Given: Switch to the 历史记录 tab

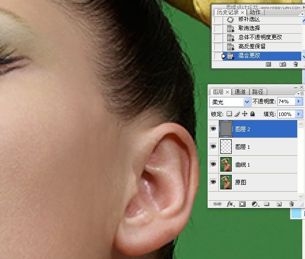Looking at the screenshot, I should [228, 12].
